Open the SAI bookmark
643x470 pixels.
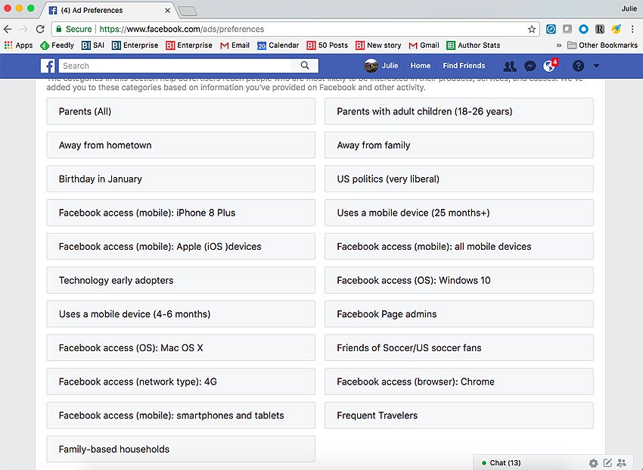(93, 45)
